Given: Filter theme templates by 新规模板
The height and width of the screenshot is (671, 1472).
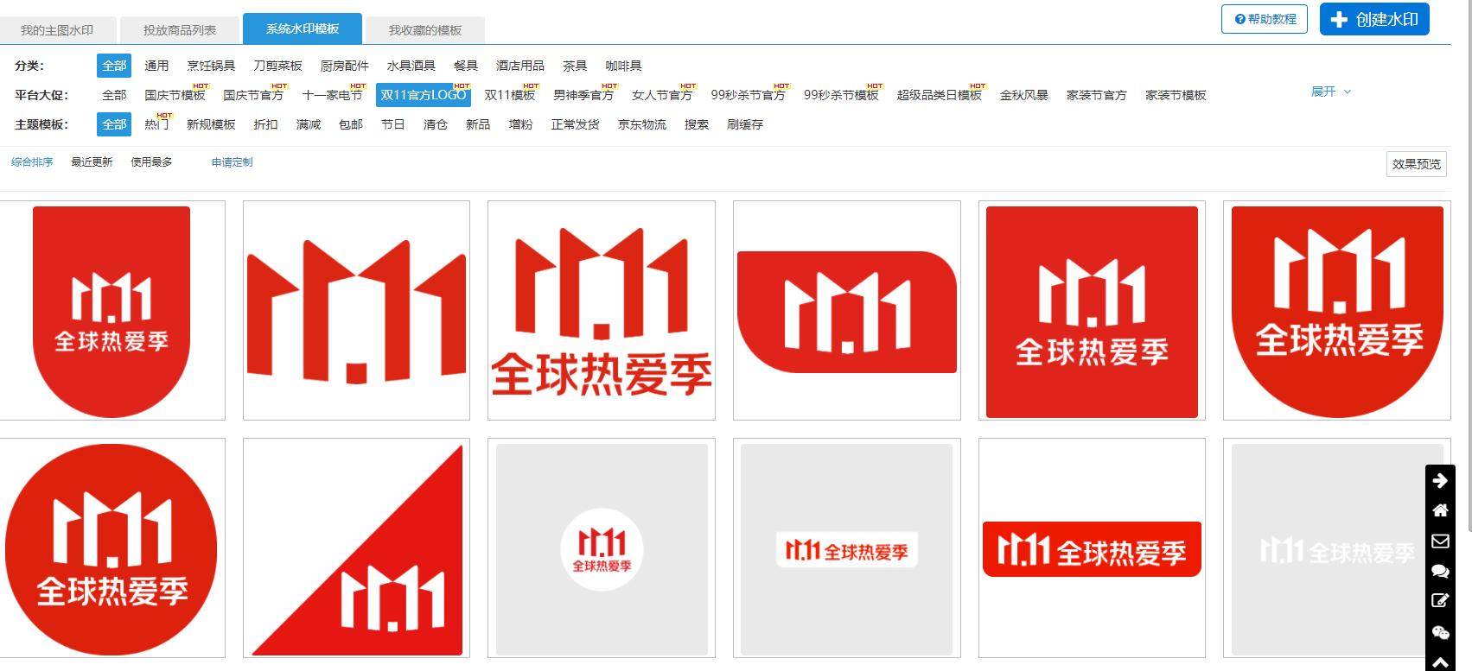Looking at the screenshot, I should pyautogui.click(x=211, y=124).
